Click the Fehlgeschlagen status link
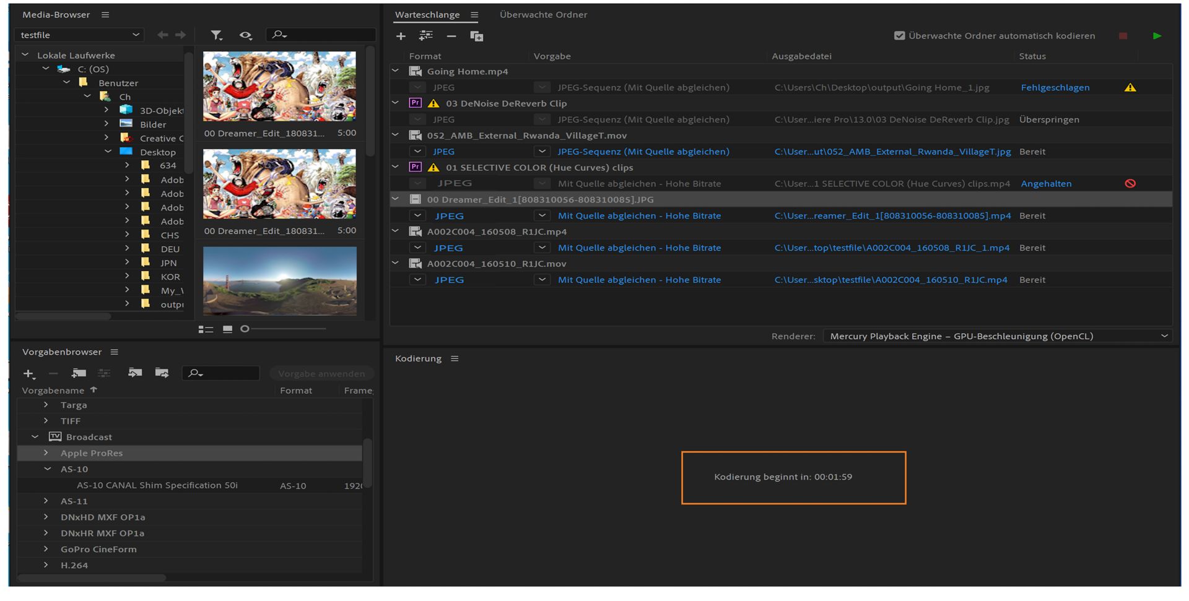The image size is (1189, 601). point(1055,88)
